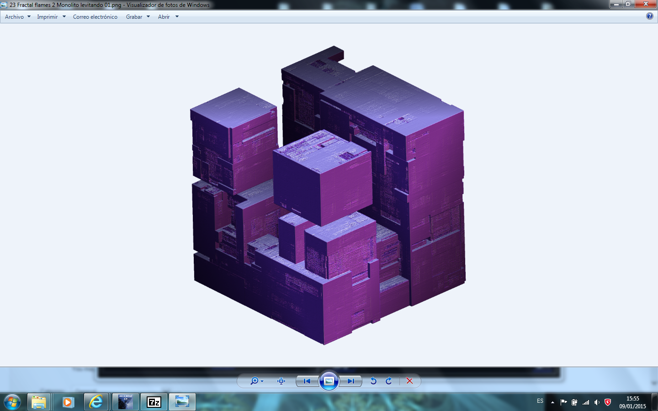Click Correo electrónico in the toolbar

[95, 17]
